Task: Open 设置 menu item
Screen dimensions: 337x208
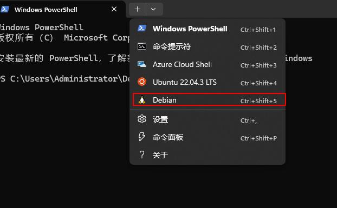Action: tap(208, 119)
